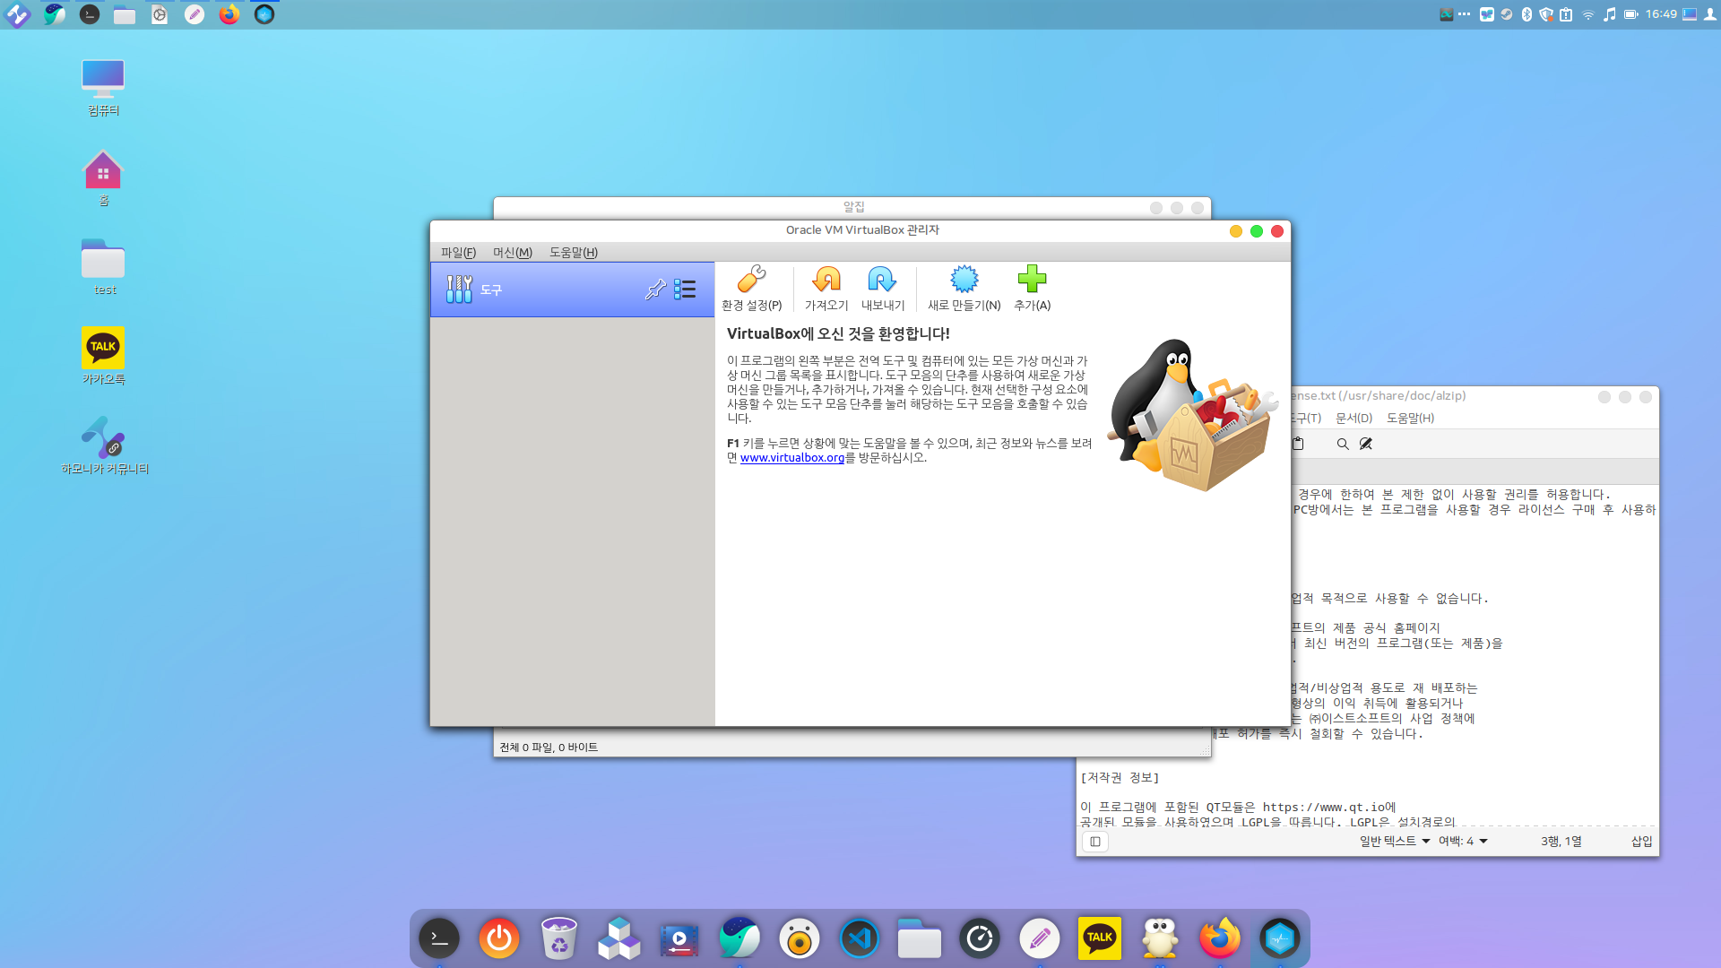Follow the www.virtualbox.org link

click(792, 457)
